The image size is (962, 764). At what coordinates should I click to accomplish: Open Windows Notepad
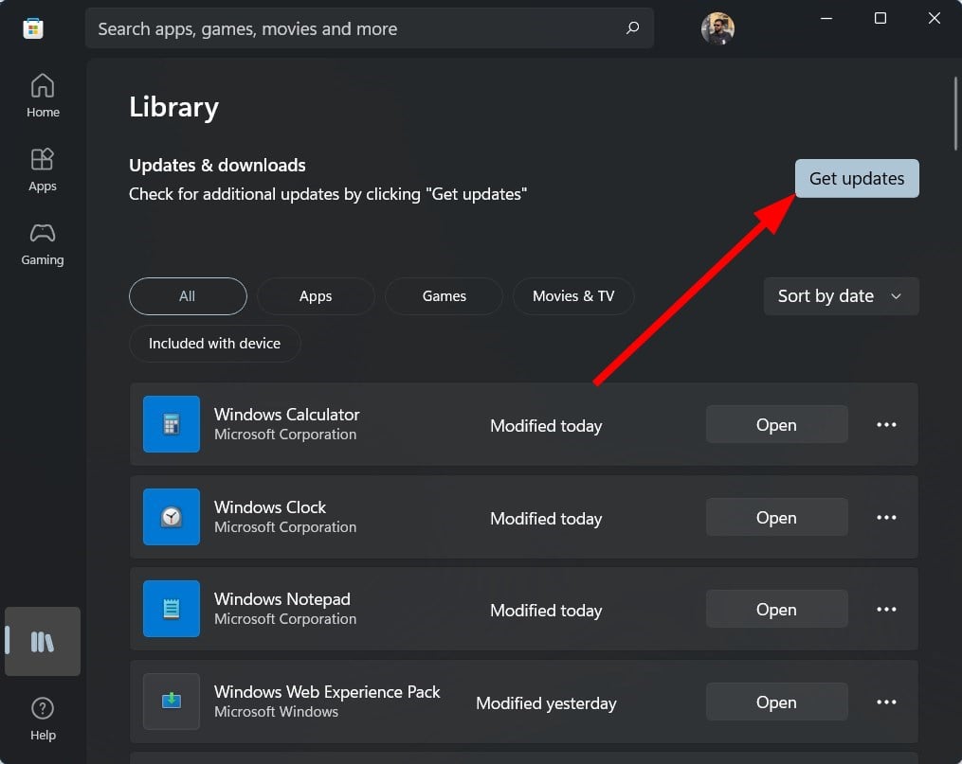(776, 609)
